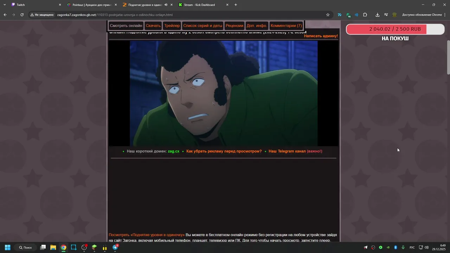Open 'Как убрать рекламу перед просмотром?' link
Viewport: 450px width, 253px height.
(x=224, y=151)
